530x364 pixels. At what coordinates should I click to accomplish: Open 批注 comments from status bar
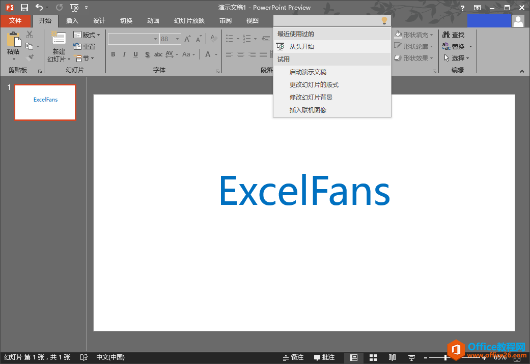(x=324, y=357)
